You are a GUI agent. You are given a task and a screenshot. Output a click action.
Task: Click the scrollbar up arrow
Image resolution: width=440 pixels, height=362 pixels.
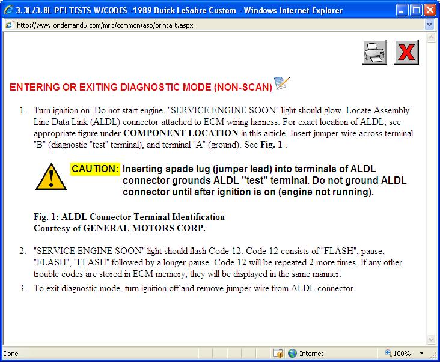[x=431, y=37]
